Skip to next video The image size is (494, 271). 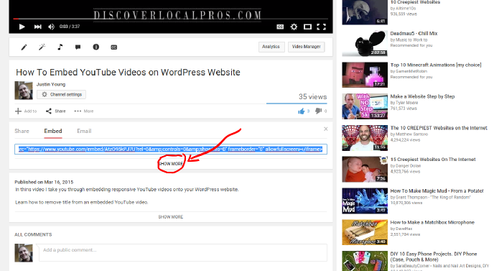point(37,27)
